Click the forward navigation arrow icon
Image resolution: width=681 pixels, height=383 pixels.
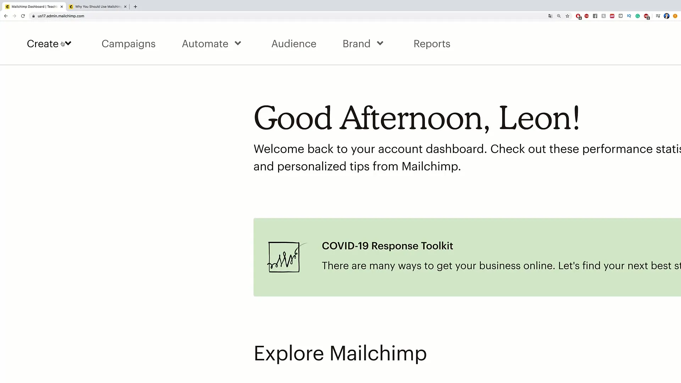pos(14,16)
